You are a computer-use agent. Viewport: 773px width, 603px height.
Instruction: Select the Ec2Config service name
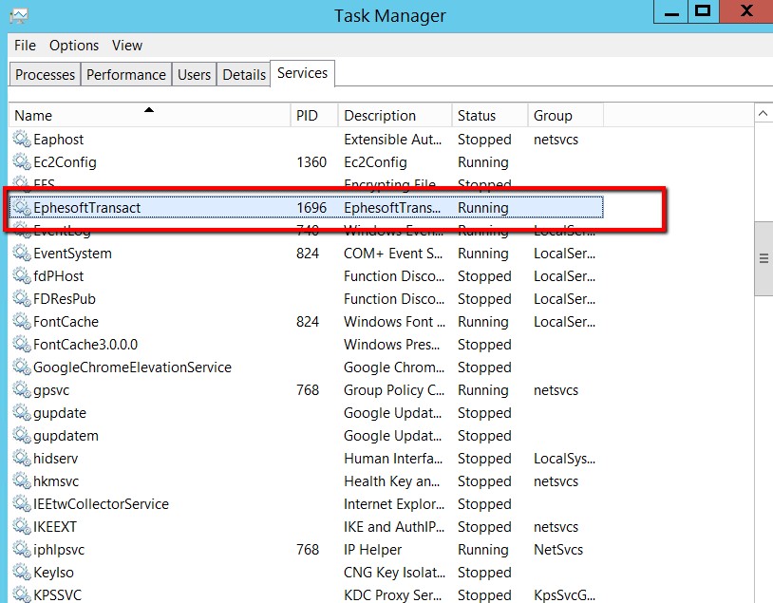pyautogui.click(x=66, y=162)
